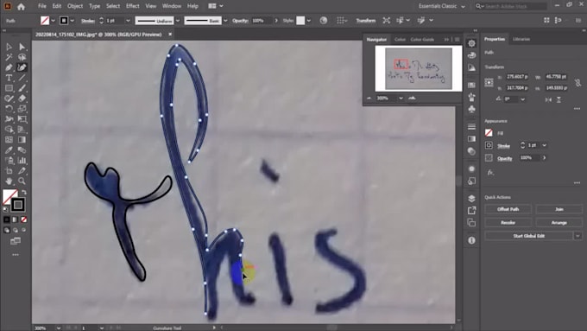Click Start Global Edit button

click(x=529, y=236)
